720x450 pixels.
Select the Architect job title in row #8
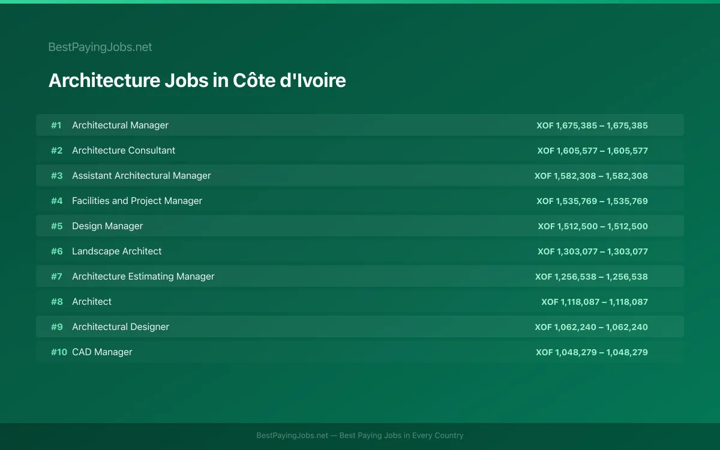tap(92, 302)
